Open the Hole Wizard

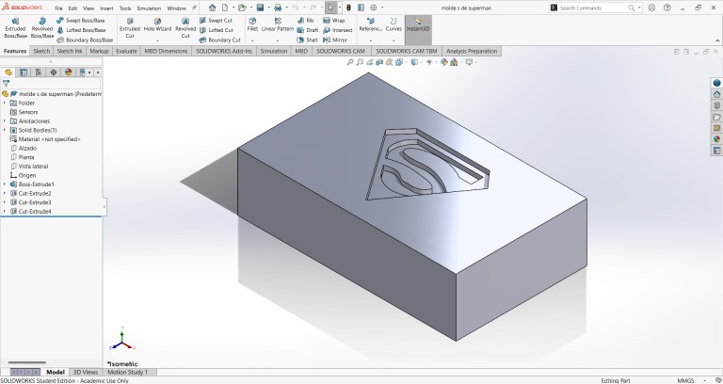[x=157, y=25]
